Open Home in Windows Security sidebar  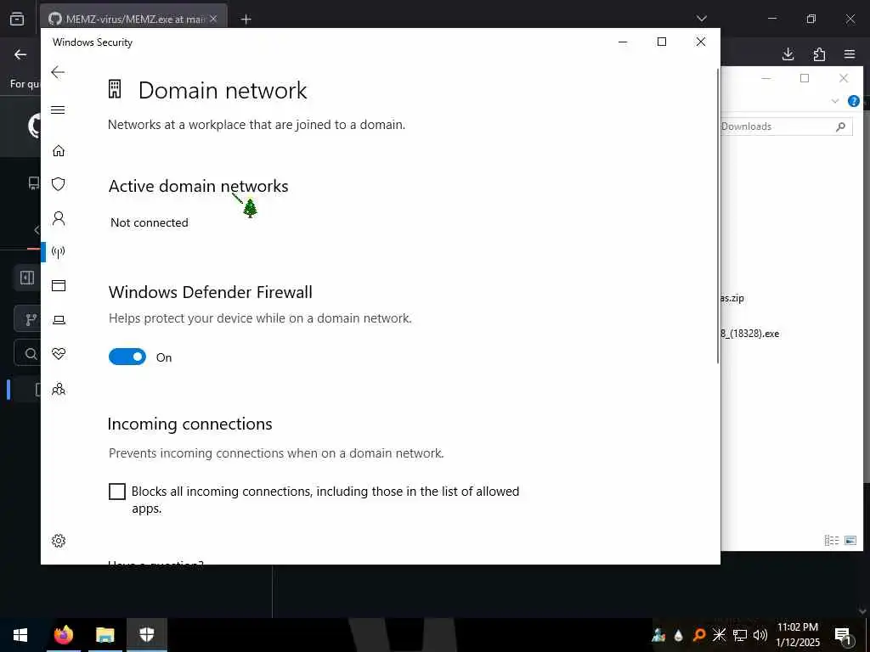[x=59, y=151]
